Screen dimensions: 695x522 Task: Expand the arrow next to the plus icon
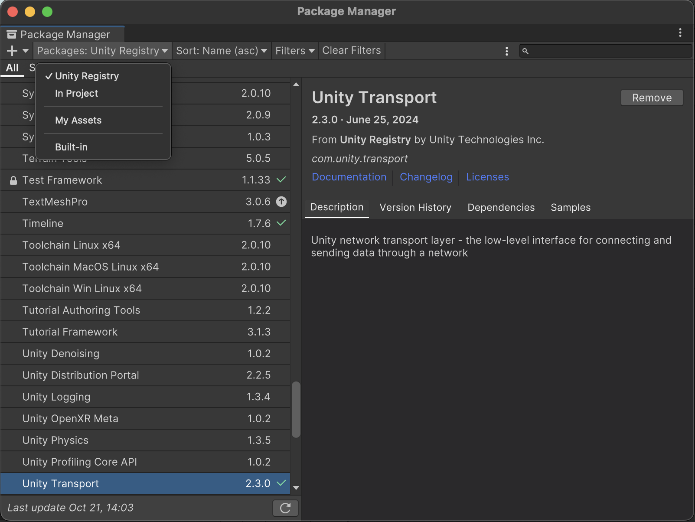(x=25, y=51)
